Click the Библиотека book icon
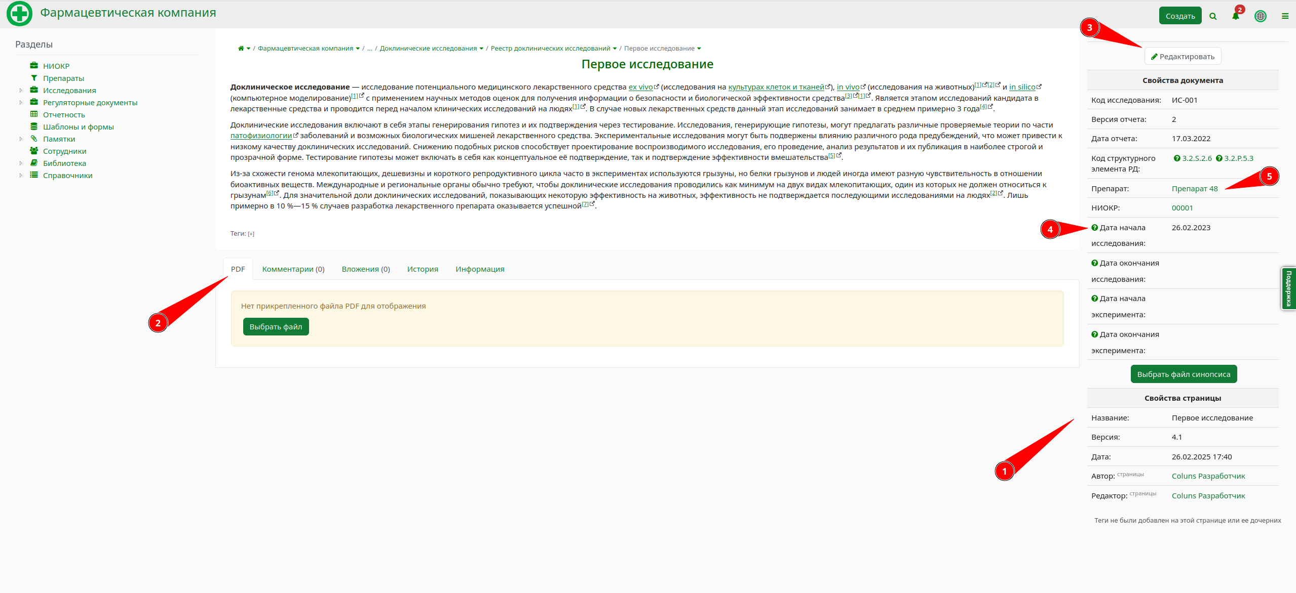The height and width of the screenshot is (593, 1296). coord(34,163)
